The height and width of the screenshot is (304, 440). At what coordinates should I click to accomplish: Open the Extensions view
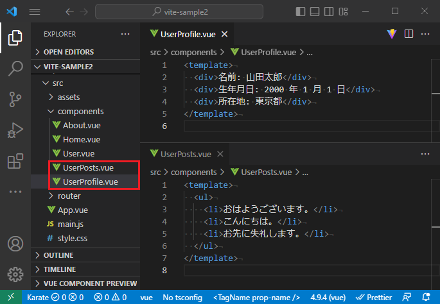coord(15,161)
